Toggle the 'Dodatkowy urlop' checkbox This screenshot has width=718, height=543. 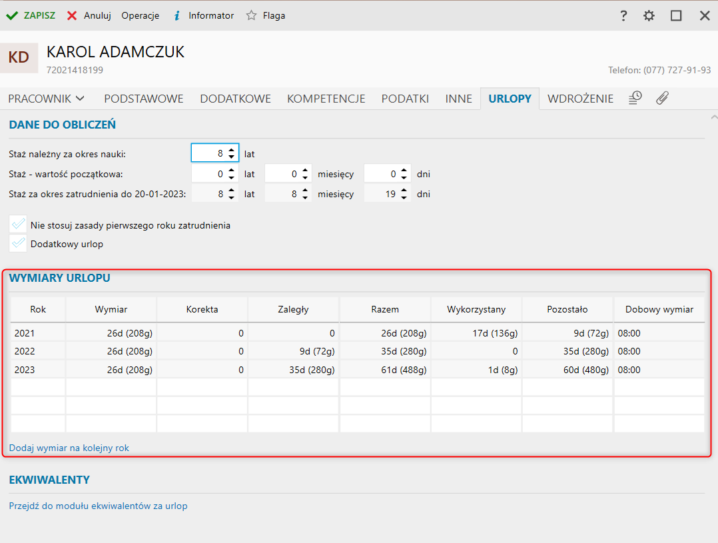(19, 244)
